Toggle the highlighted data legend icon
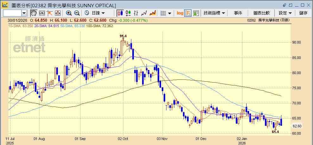 [x=188, y=13]
